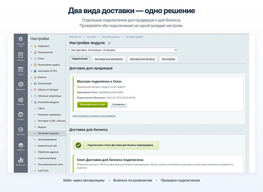Viewport: 263px width, 192px height.
Task: Click the shield icon beside Проактивная защита
Action: [x=35, y=65]
